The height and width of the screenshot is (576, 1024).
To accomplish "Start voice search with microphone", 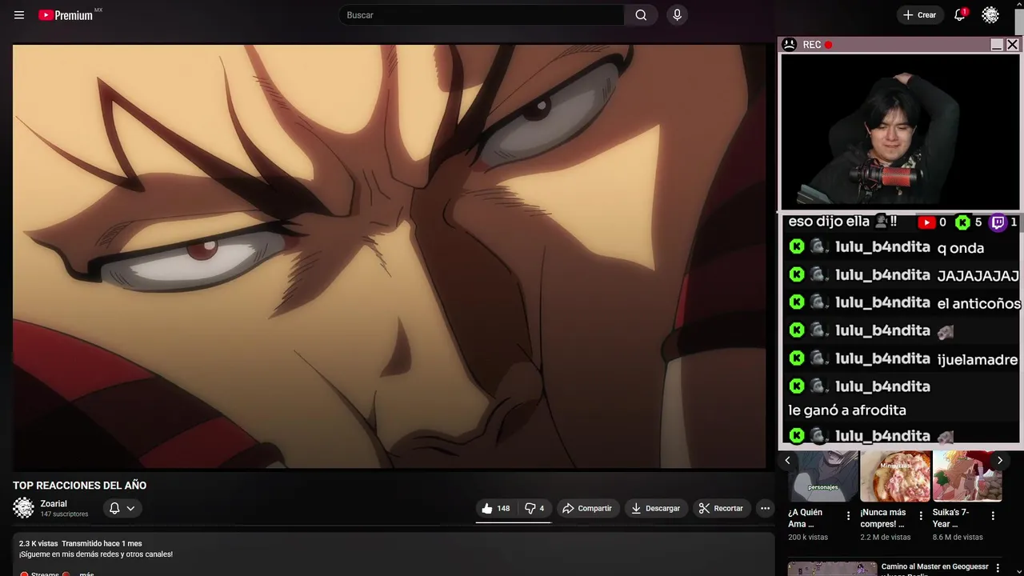I will [678, 15].
